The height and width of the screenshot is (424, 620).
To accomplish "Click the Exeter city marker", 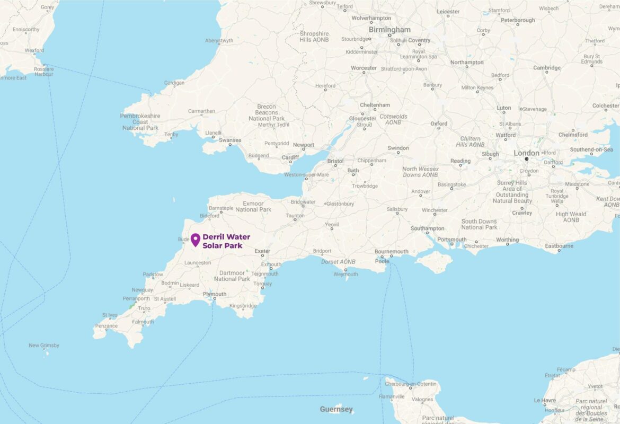I will pos(262,255).
